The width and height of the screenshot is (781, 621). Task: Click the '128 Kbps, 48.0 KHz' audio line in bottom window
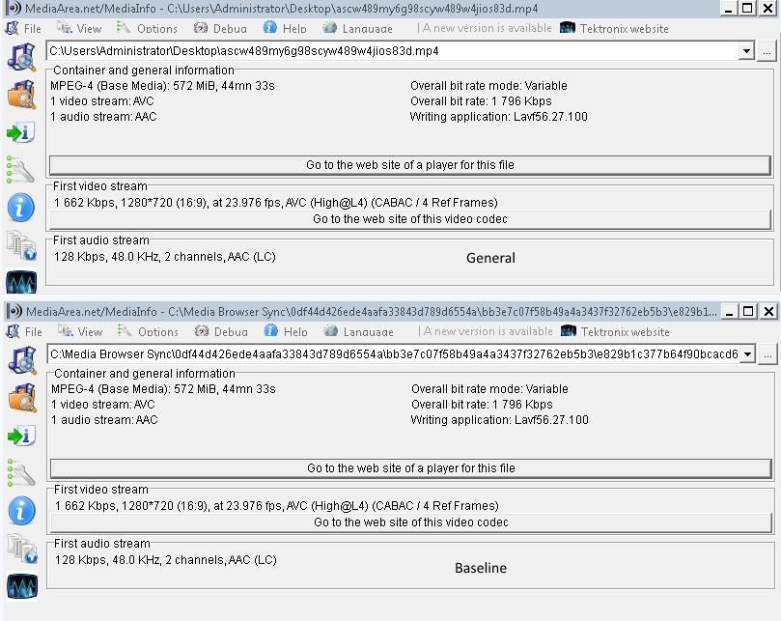click(x=166, y=560)
